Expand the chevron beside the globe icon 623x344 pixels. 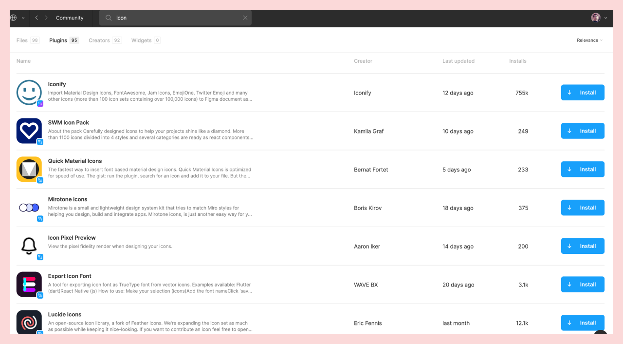pyautogui.click(x=23, y=18)
